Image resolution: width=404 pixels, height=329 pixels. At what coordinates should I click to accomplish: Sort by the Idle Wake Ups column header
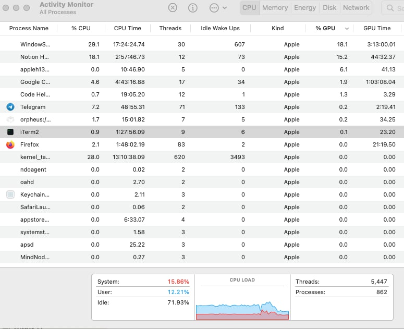(x=221, y=28)
